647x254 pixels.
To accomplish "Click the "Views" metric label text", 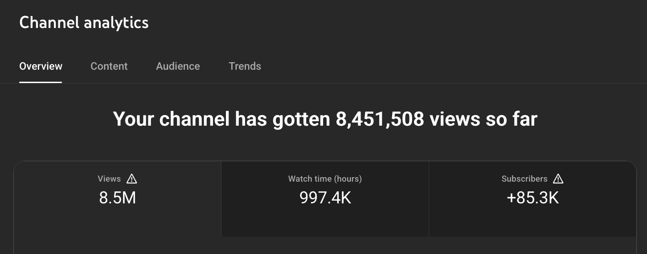I will [109, 179].
